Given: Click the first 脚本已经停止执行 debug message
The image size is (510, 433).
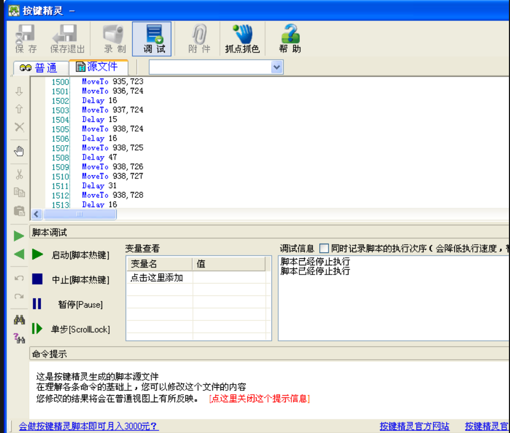Looking at the screenshot, I should [x=315, y=262].
